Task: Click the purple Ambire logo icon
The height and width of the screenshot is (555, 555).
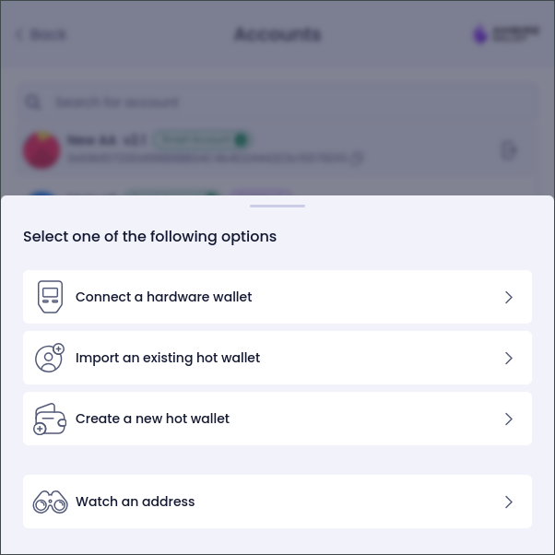Action: [480, 34]
